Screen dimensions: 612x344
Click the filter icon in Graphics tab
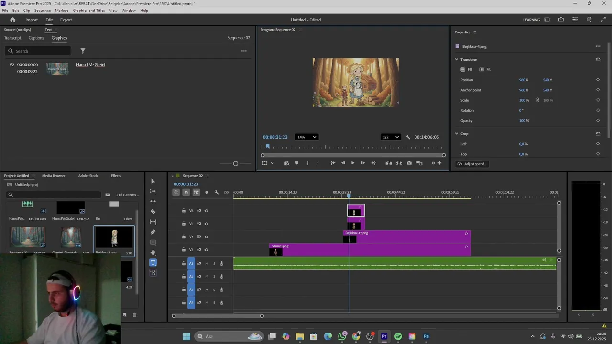(83, 51)
